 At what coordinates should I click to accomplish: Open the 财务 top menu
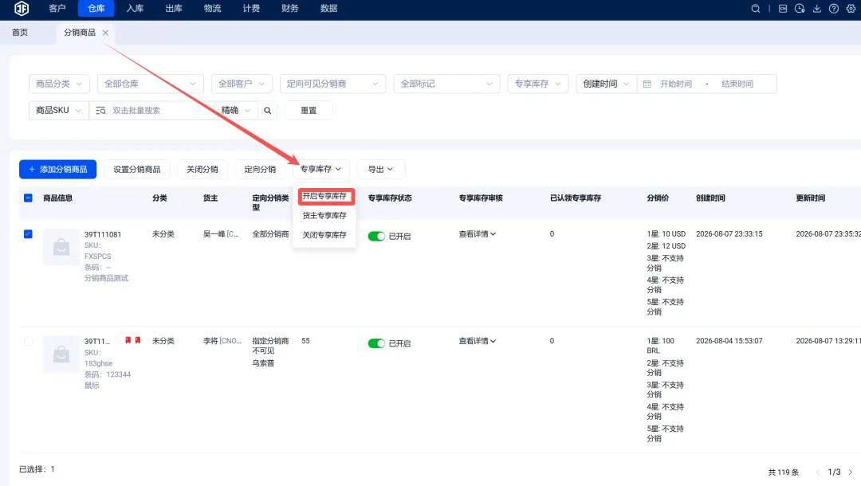coord(290,8)
